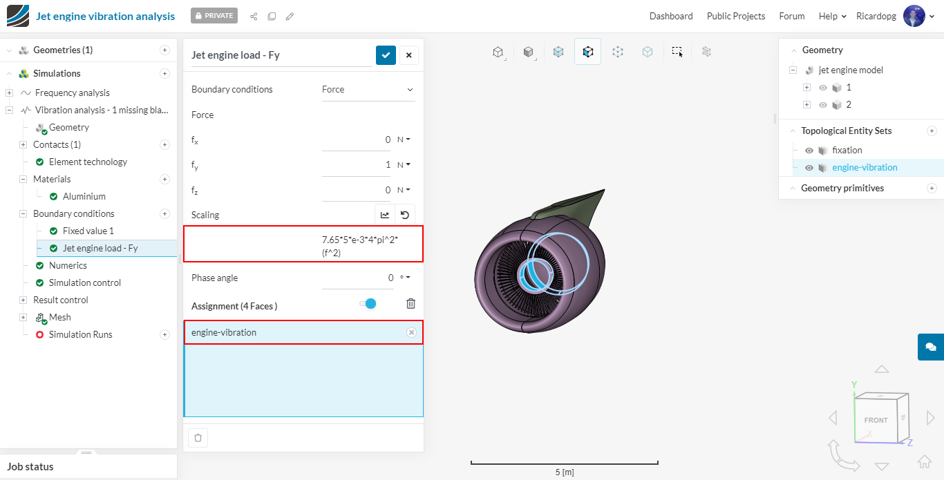944x480 pixels.
Task: Expand part 1 in geometry tree
Action: click(x=806, y=88)
